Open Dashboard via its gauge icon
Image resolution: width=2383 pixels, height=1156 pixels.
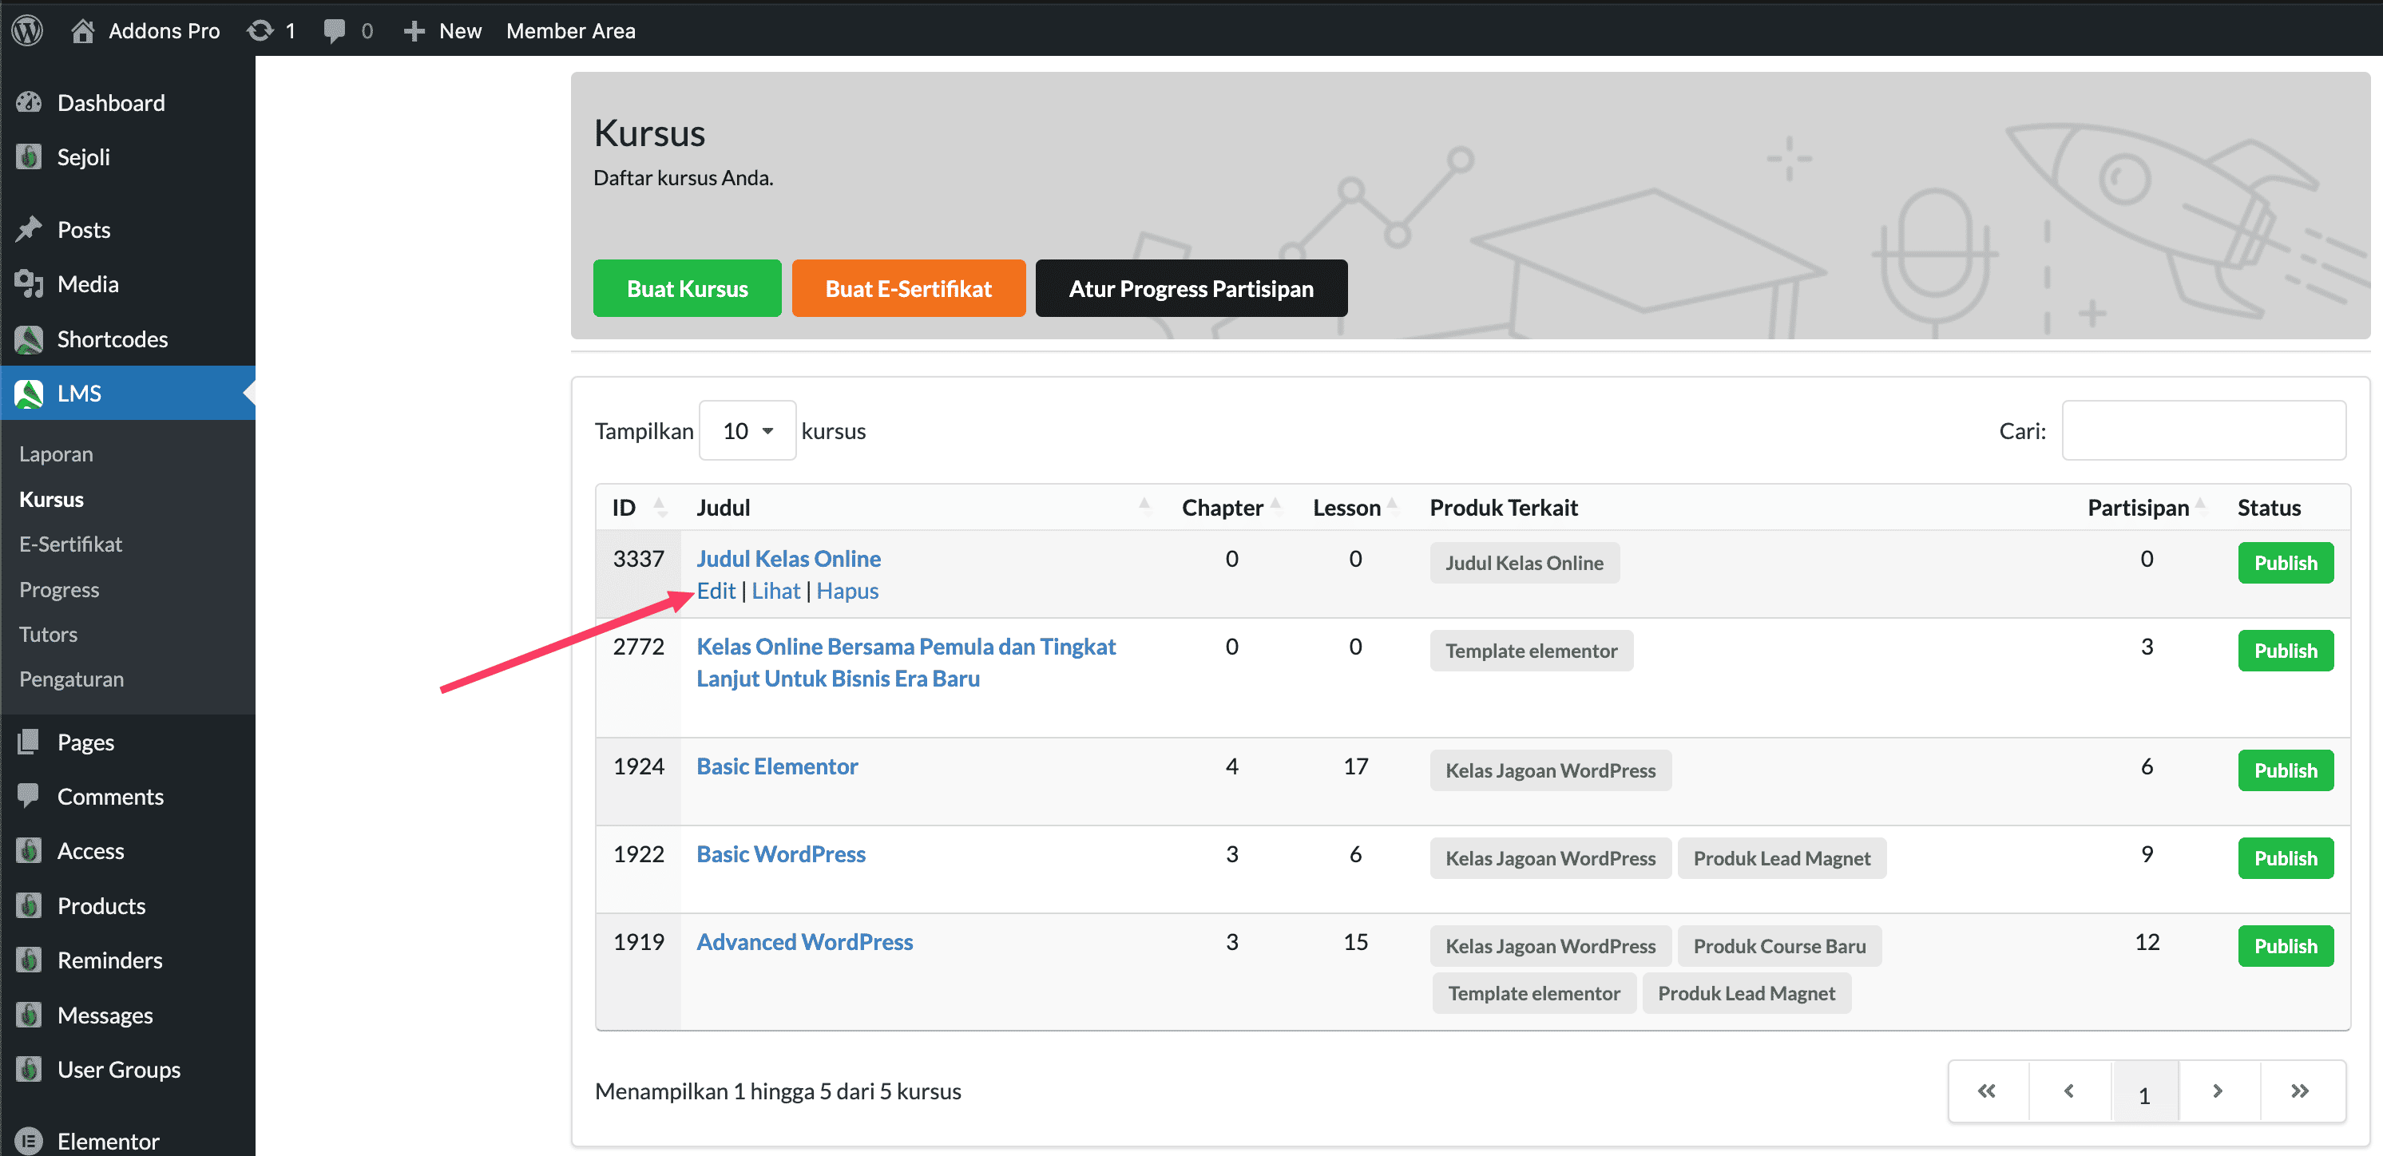click(x=30, y=103)
